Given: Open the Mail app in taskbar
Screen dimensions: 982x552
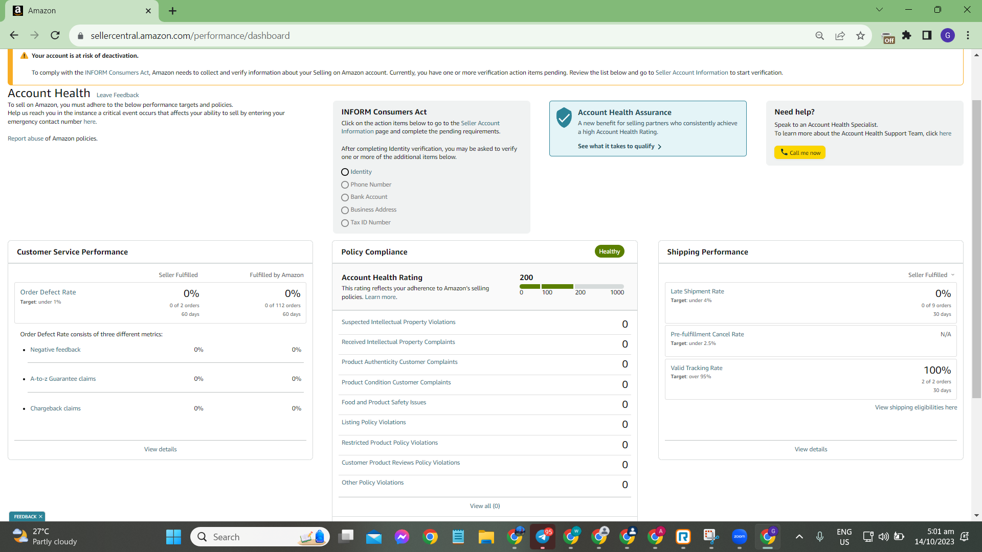Looking at the screenshot, I should pyautogui.click(x=374, y=537).
